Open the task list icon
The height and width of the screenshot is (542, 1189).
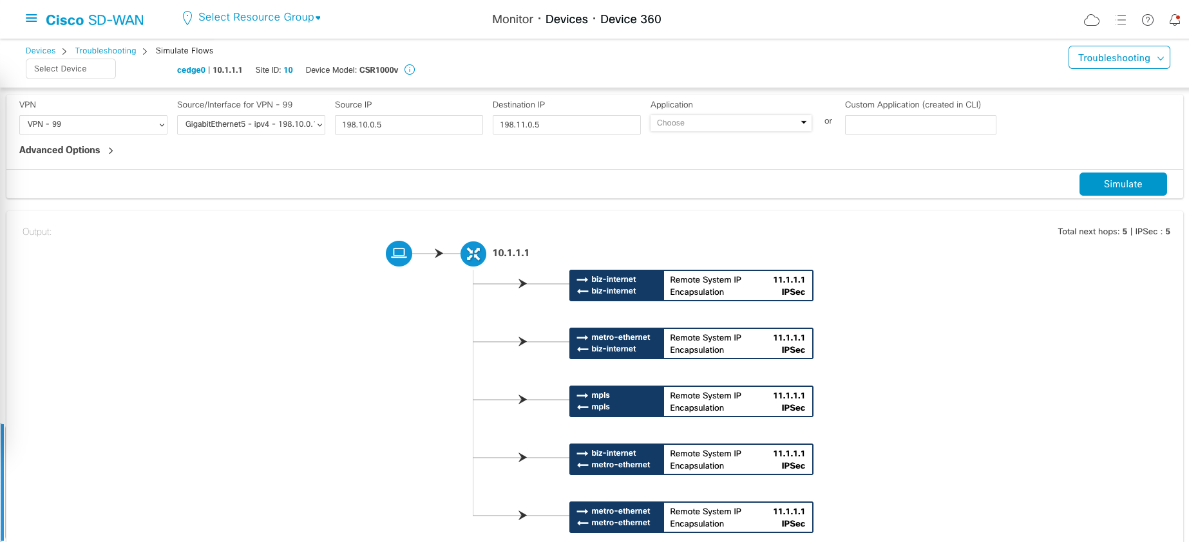[1121, 20]
